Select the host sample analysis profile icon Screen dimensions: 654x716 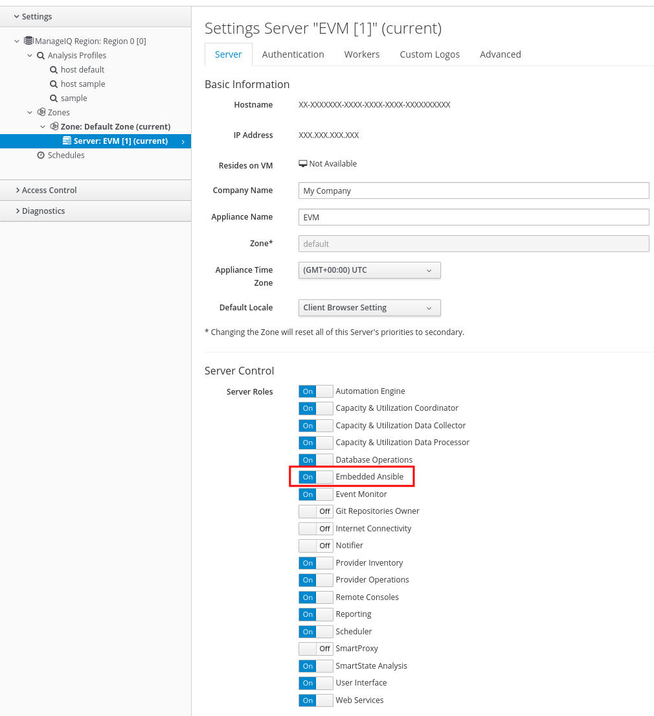click(53, 84)
